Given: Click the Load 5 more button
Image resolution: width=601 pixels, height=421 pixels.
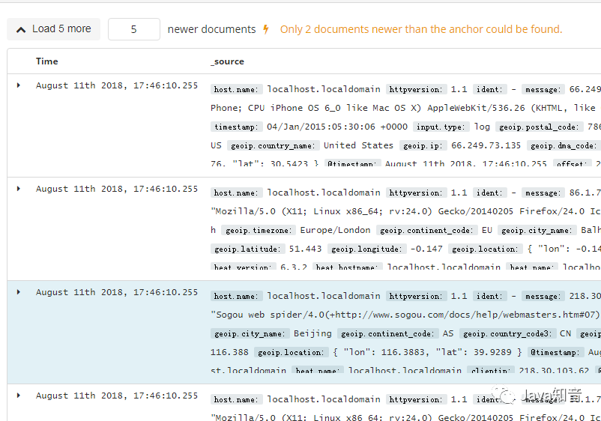Looking at the screenshot, I should (x=54, y=29).
